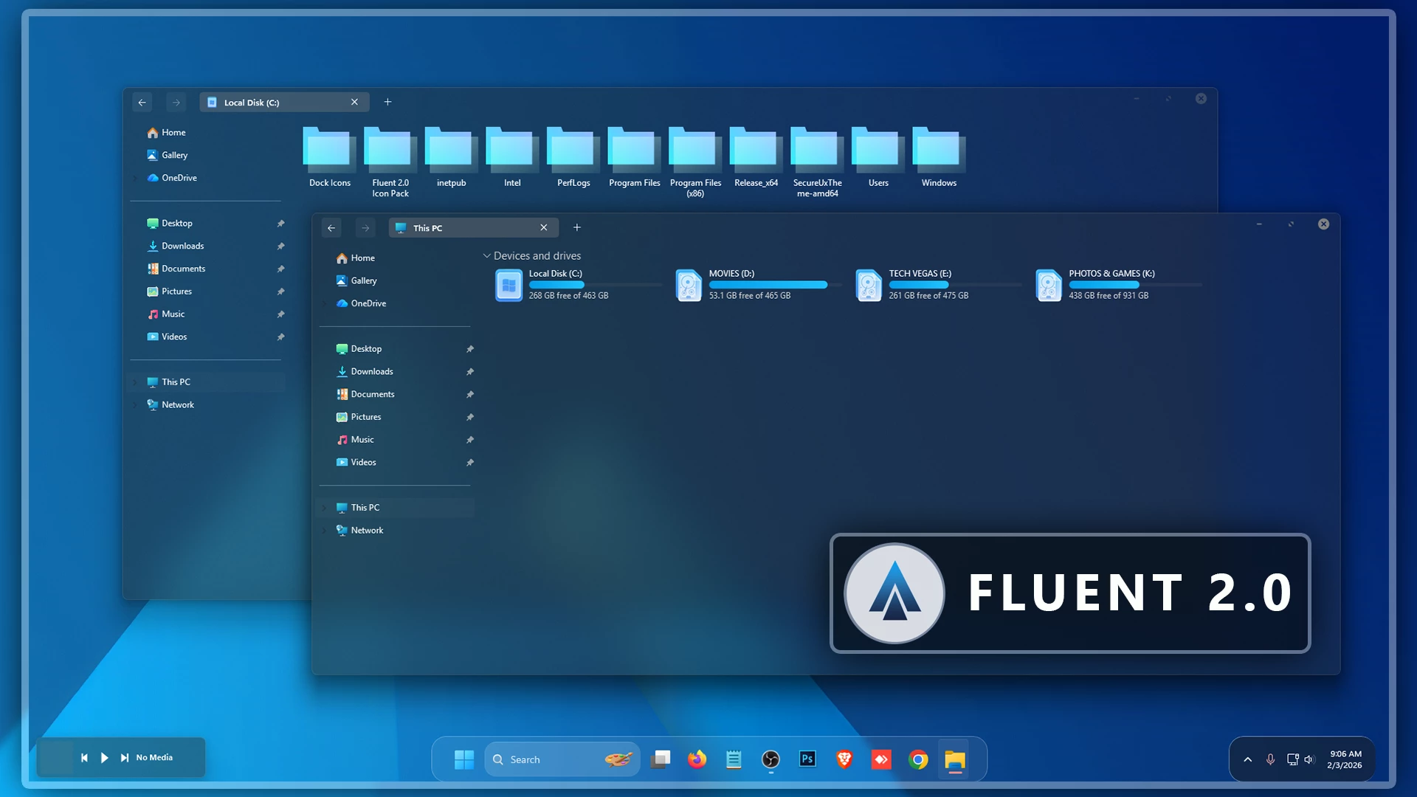Open the Windows folder

tap(939, 157)
